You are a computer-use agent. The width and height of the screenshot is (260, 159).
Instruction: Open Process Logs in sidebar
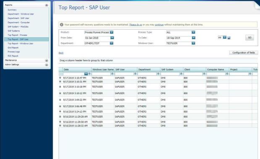13,52
